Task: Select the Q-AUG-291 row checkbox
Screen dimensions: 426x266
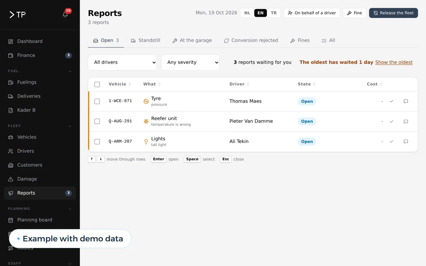Action: point(97,121)
